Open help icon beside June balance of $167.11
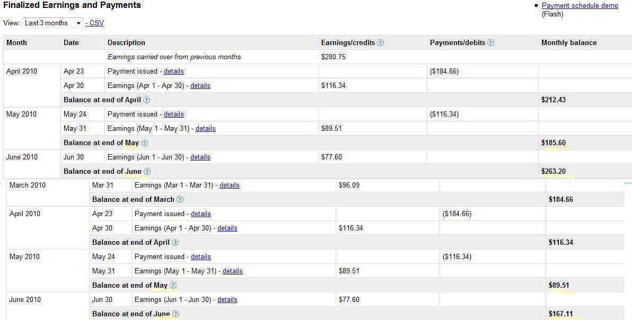The width and height of the screenshot is (632, 320). pyautogui.click(x=175, y=314)
